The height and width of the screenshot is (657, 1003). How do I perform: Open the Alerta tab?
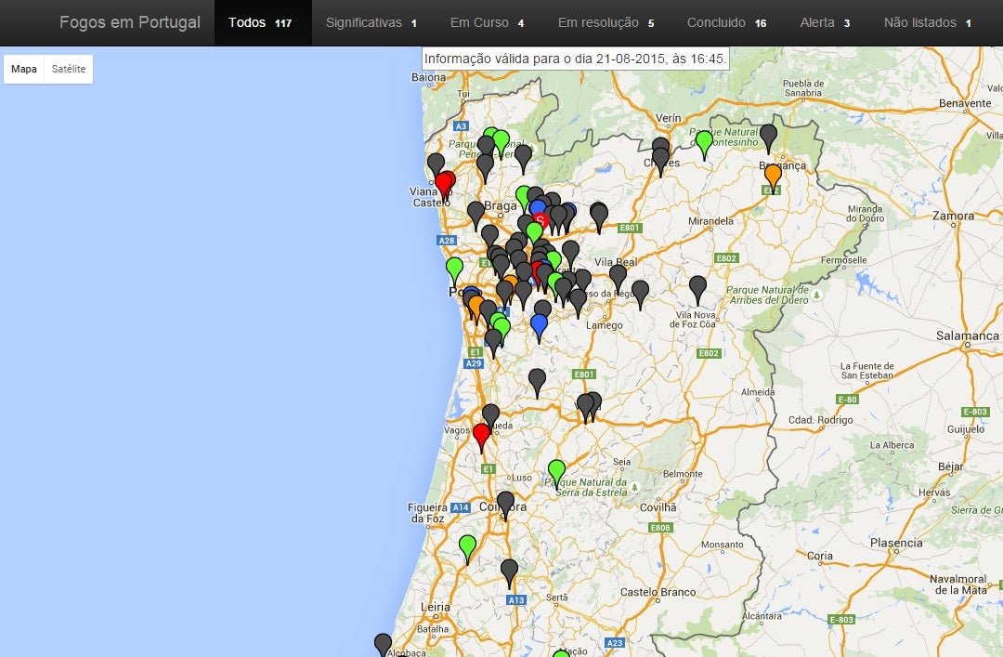(825, 22)
